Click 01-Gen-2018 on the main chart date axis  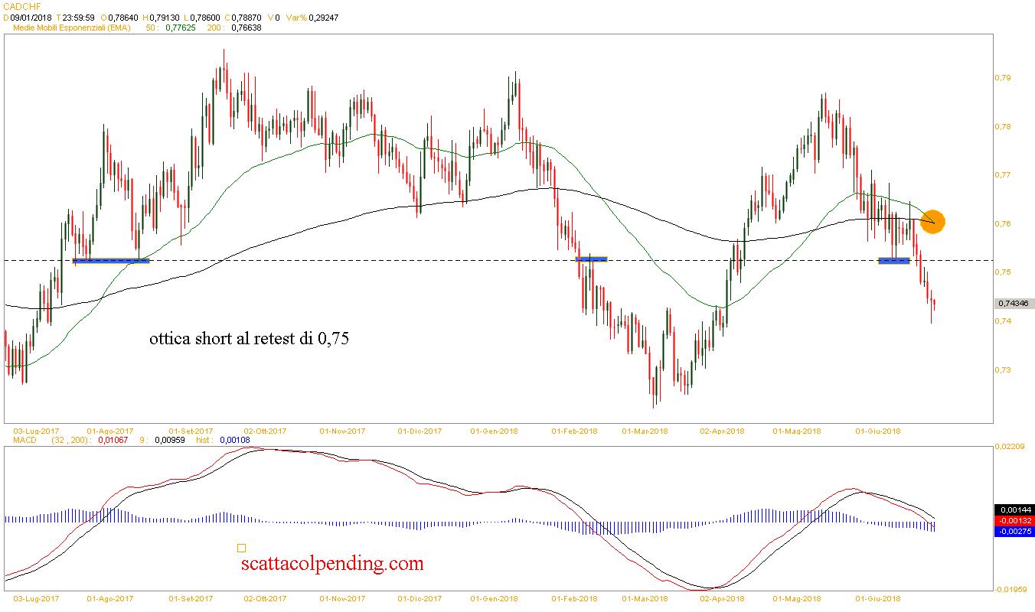(x=494, y=431)
